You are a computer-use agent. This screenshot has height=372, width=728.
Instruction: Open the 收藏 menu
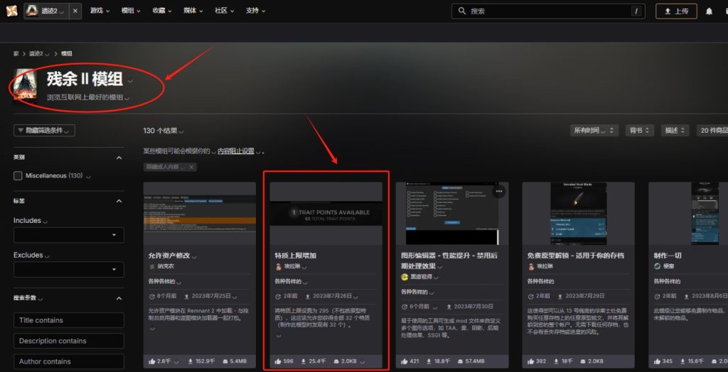(x=162, y=11)
